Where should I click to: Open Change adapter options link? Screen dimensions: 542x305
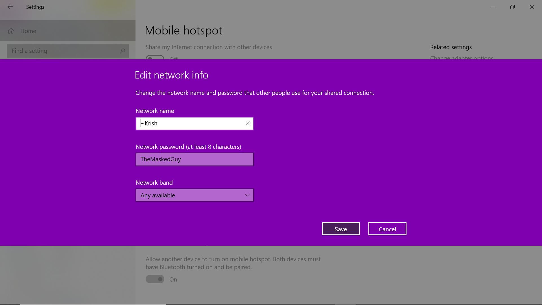[461, 58]
